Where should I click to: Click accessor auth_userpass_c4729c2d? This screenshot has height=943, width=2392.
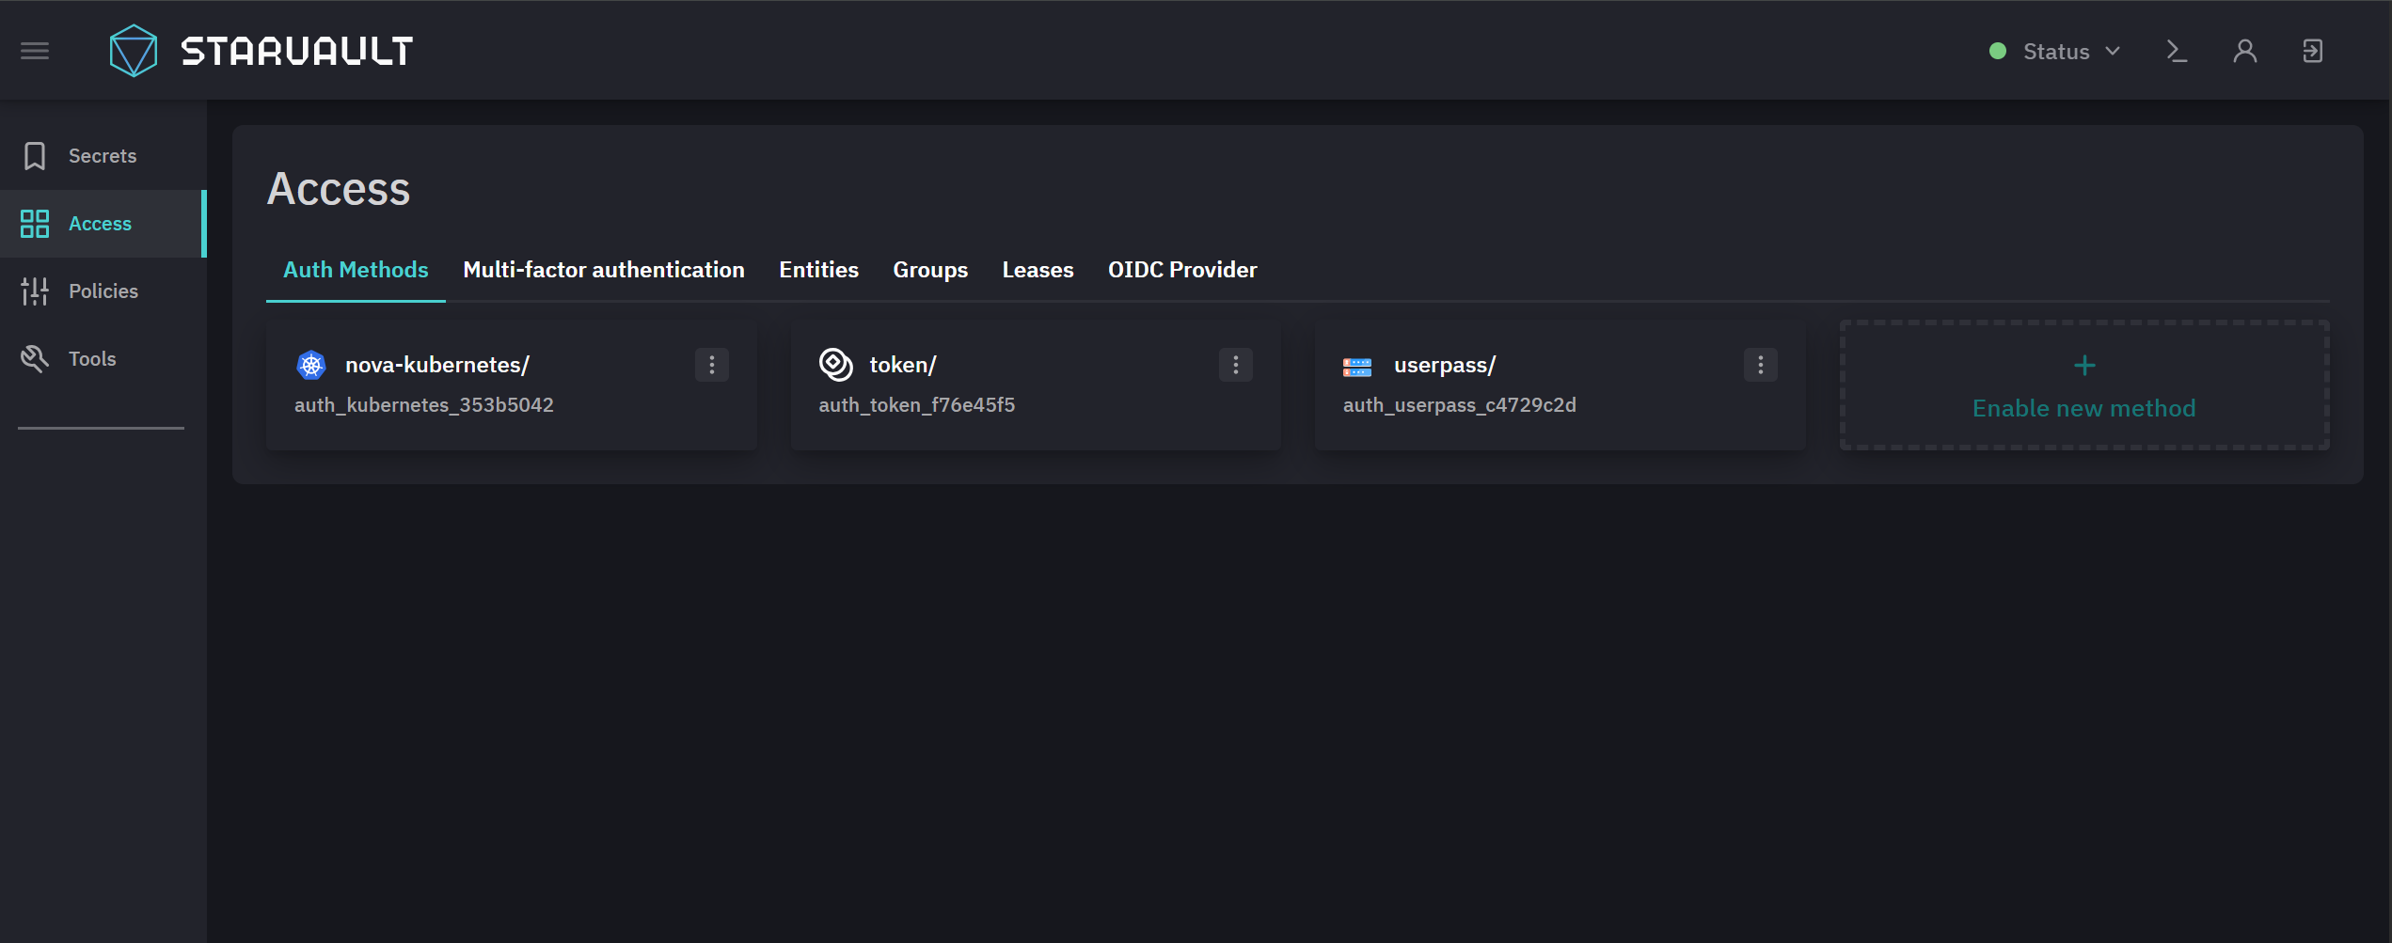point(1460,405)
